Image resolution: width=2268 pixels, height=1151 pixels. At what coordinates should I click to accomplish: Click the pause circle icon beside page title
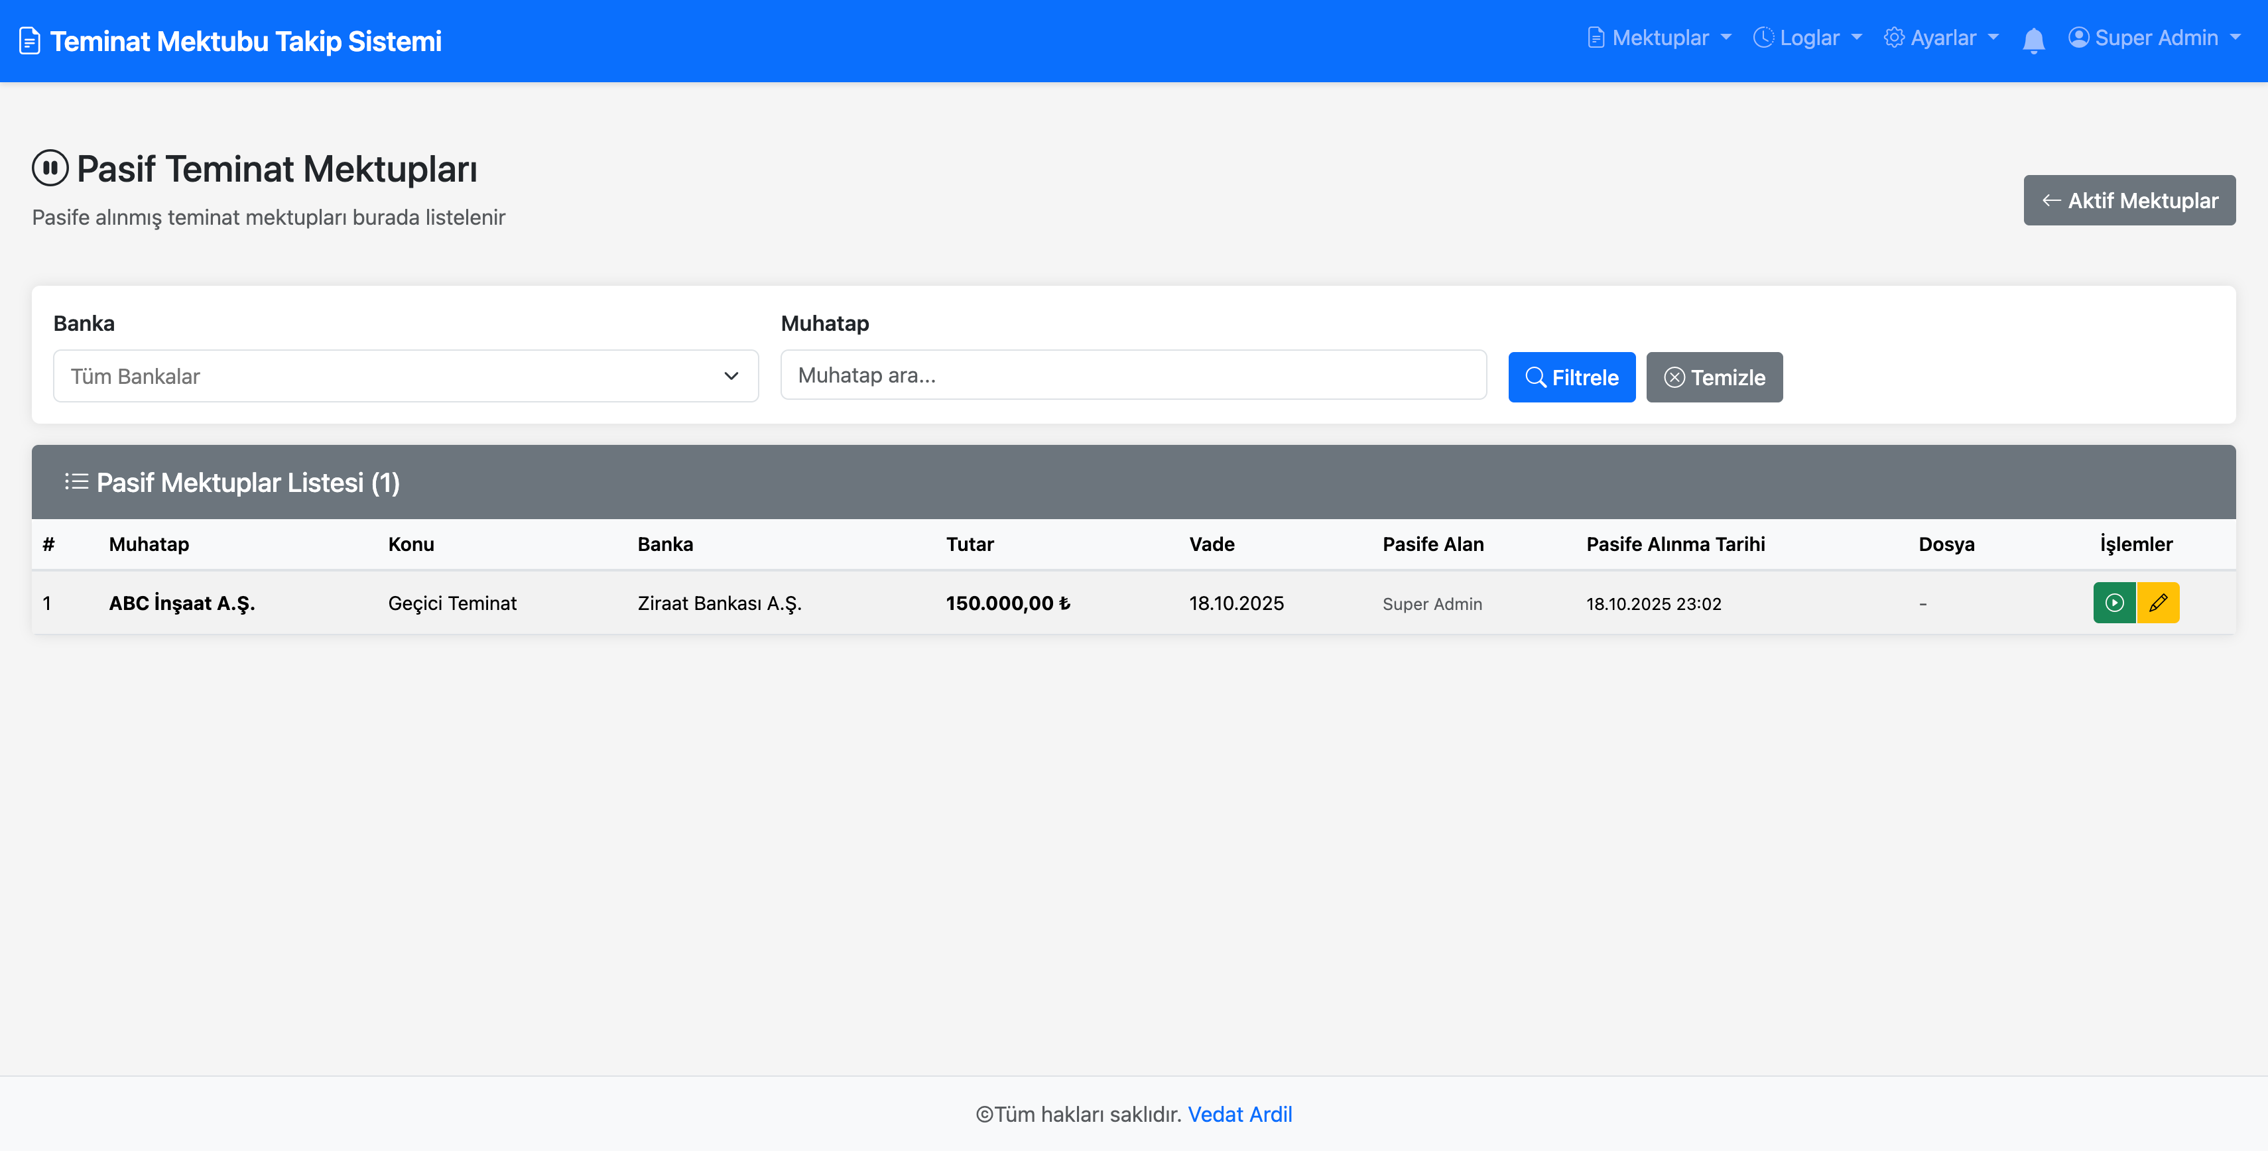(50, 167)
